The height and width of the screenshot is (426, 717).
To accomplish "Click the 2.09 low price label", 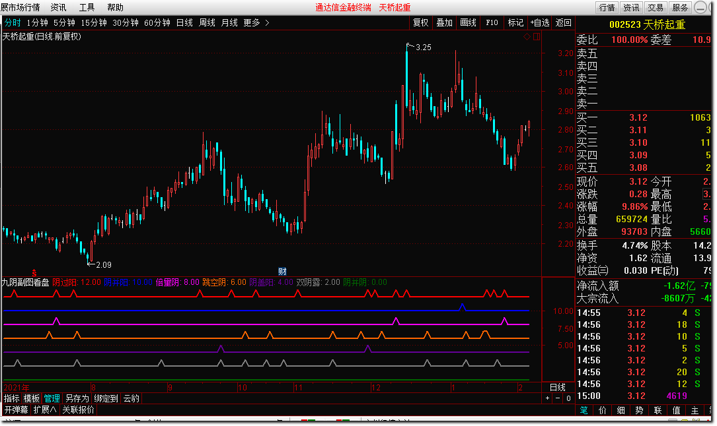I will pos(103,264).
